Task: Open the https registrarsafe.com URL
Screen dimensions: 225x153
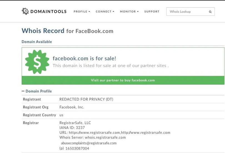Action: click(x=94, y=132)
